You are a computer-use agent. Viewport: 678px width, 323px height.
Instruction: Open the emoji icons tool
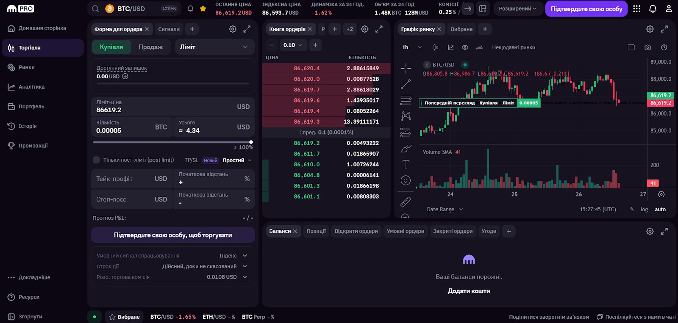406,180
